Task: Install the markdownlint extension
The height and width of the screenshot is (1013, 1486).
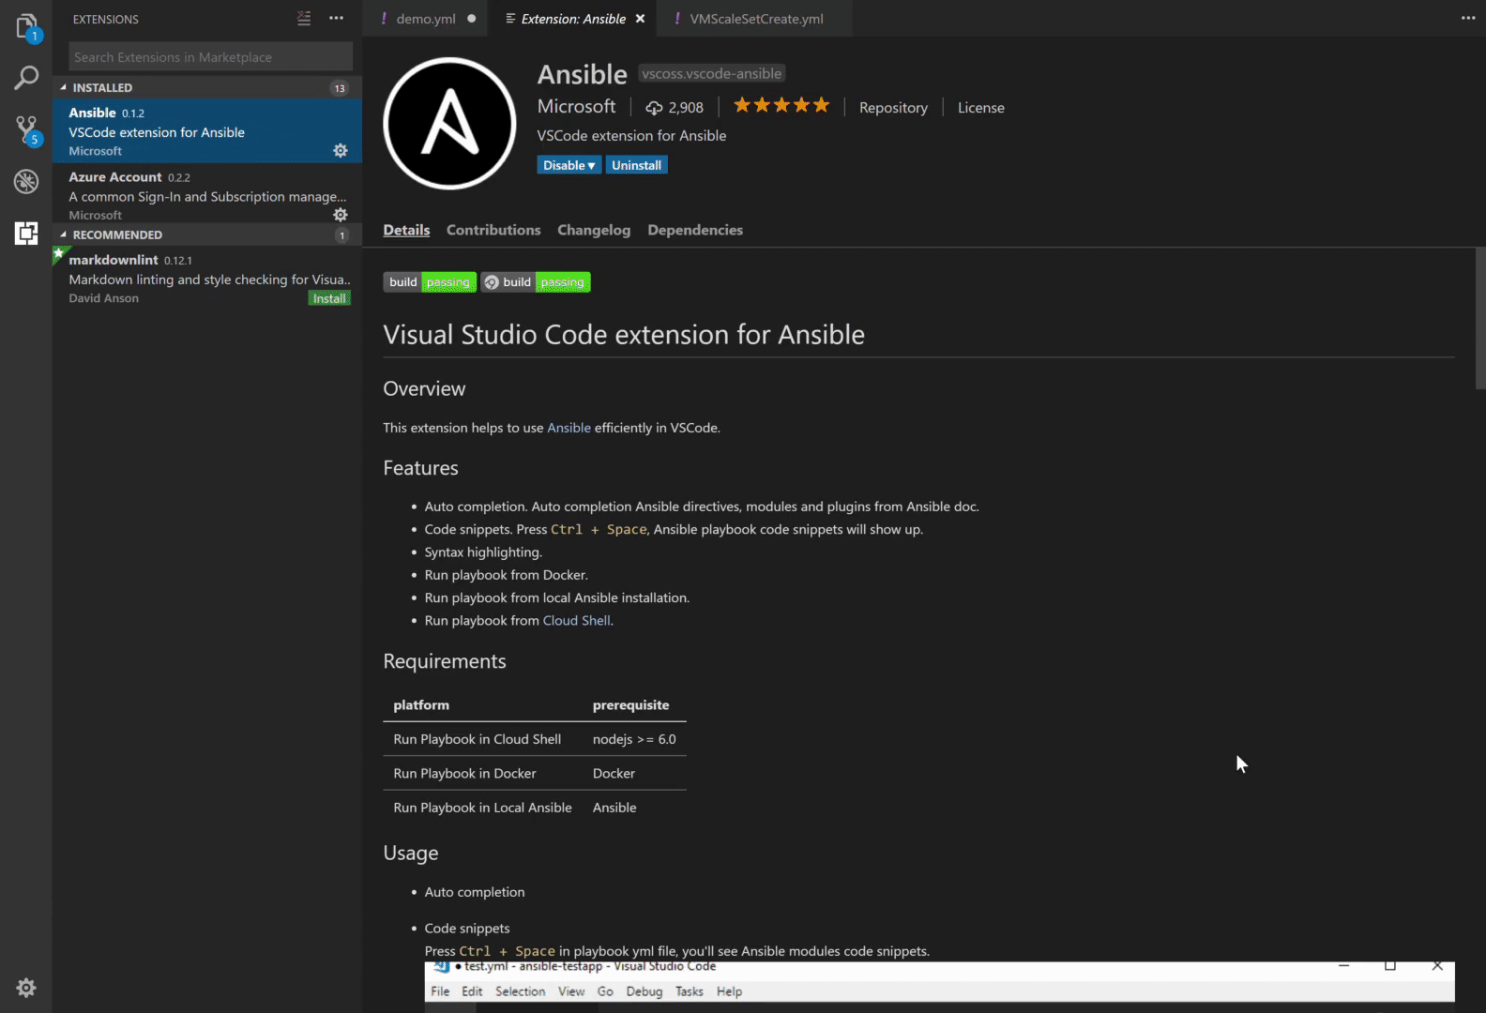Action: point(329,298)
